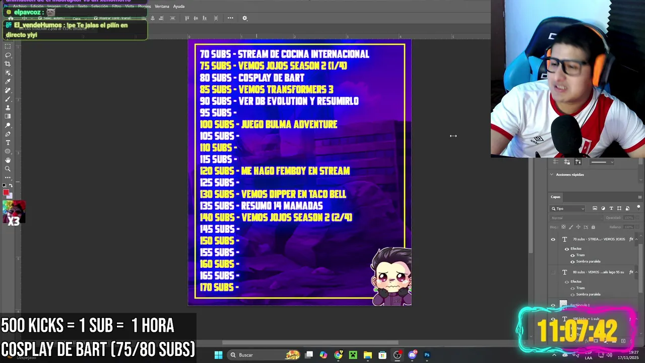Select the Lasso tool

[x=8, y=55]
